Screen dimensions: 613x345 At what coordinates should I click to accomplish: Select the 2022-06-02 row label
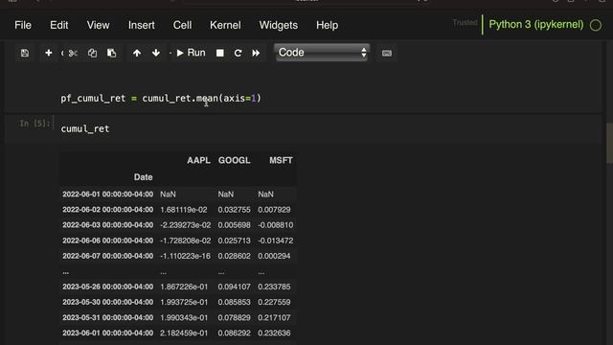coord(108,210)
